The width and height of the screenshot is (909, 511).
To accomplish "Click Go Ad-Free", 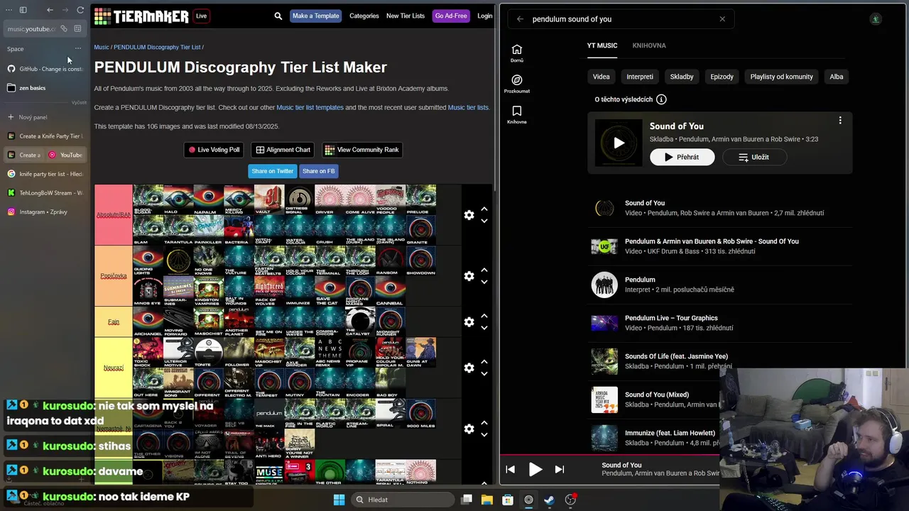I will tap(451, 16).
